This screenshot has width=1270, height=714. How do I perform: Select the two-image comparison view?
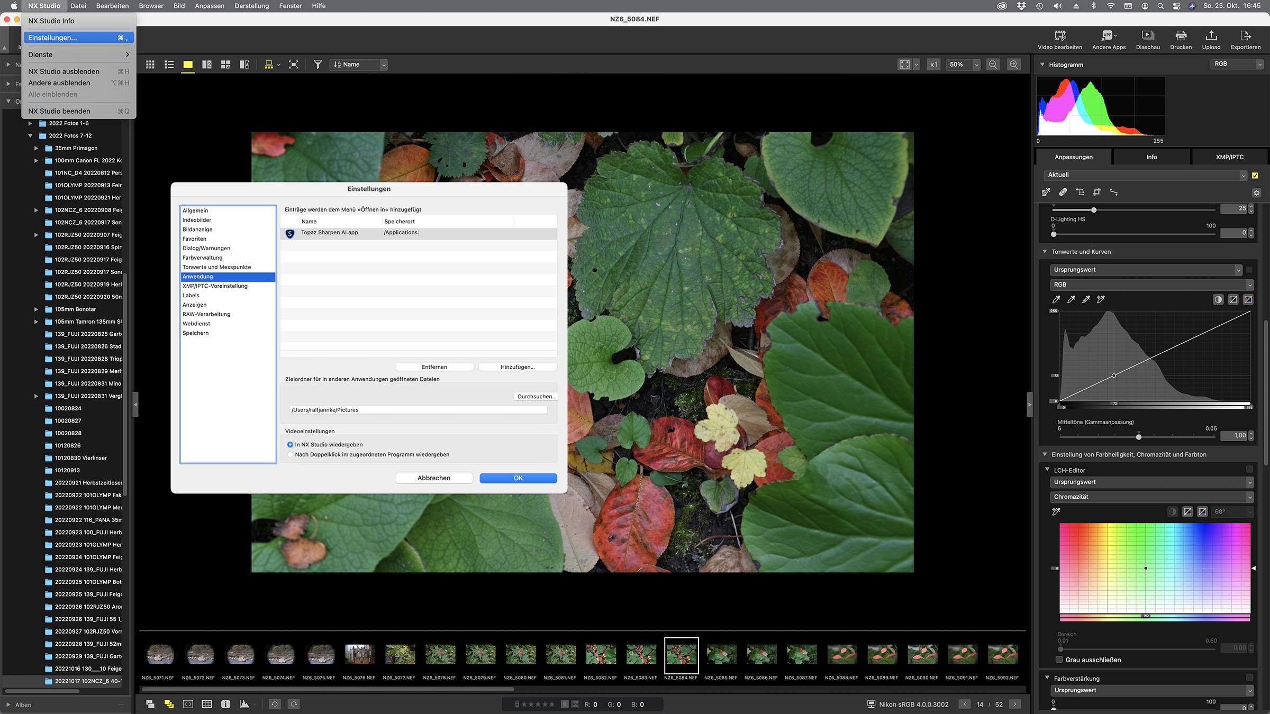(207, 65)
